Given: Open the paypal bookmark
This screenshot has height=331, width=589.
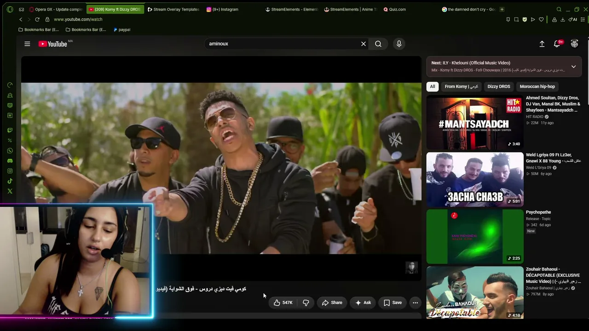Looking at the screenshot, I should click(122, 29).
